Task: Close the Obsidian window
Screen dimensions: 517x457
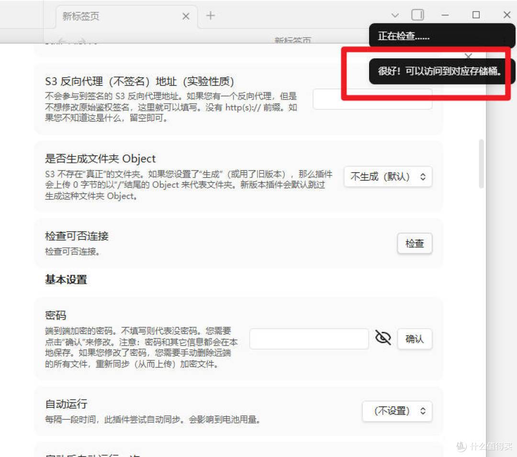Action: [x=507, y=15]
